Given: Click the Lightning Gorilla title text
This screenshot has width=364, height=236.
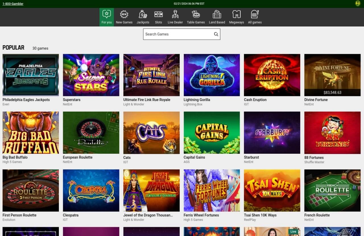Looking at the screenshot, I should pos(197,100).
